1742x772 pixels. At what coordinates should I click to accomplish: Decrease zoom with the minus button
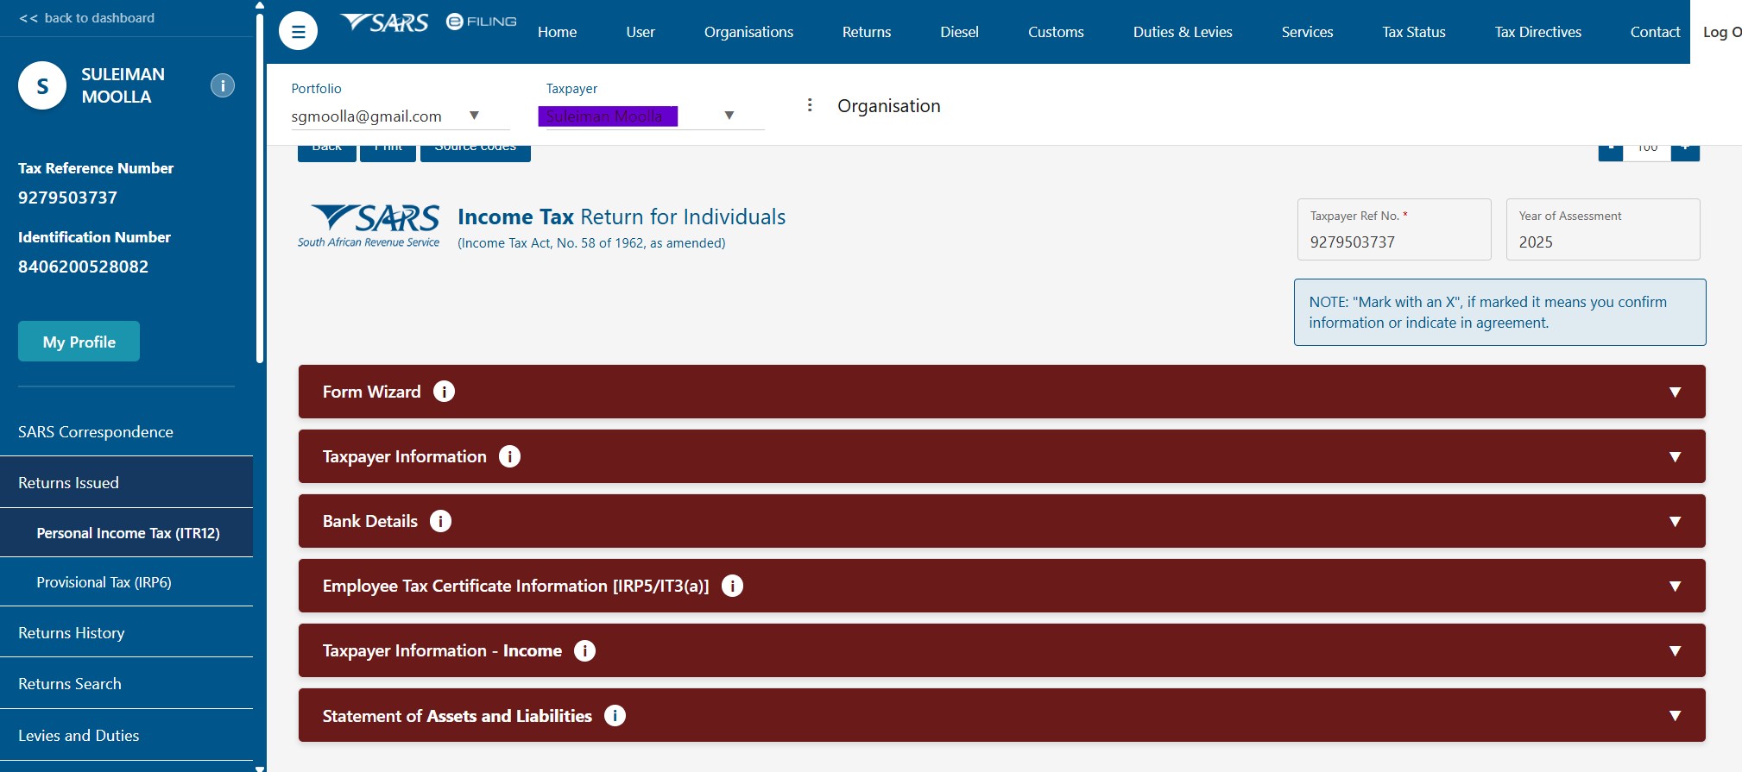(1611, 153)
